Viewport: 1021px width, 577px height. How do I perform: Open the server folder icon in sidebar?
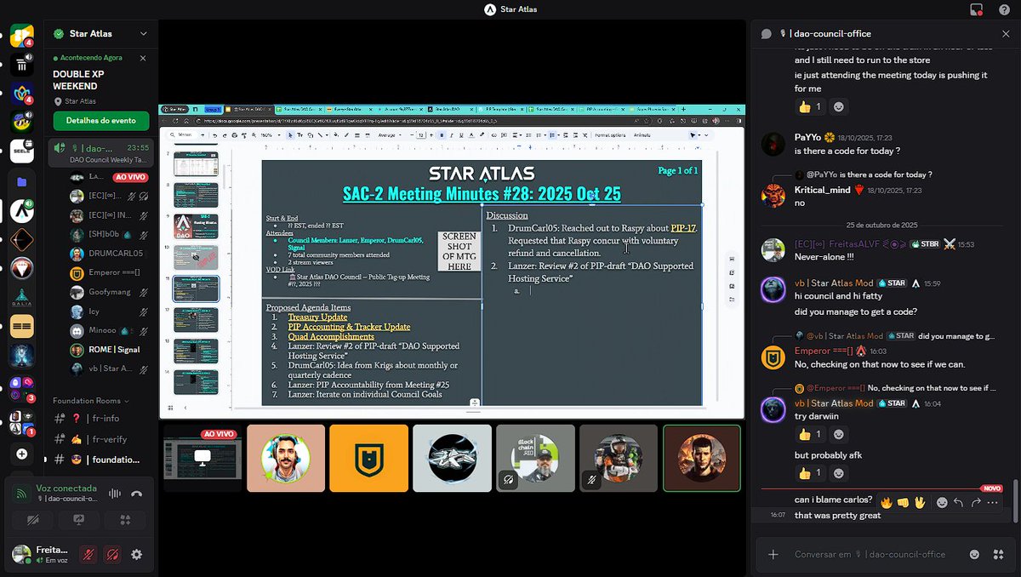coord(22,181)
